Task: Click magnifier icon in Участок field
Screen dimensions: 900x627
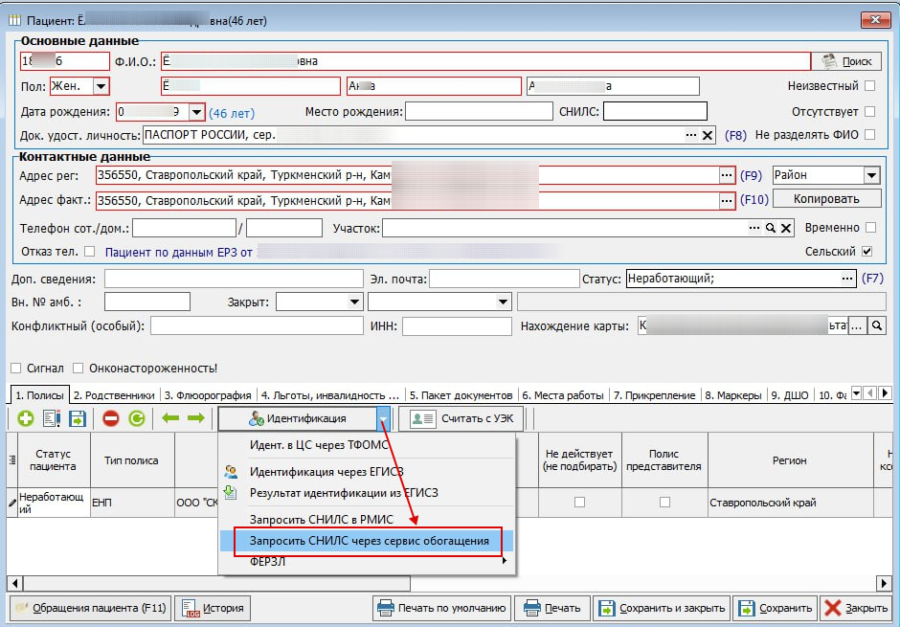Action: pyautogui.click(x=771, y=228)
